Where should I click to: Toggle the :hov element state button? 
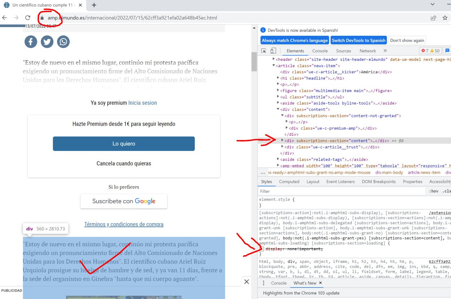point(433,191)
